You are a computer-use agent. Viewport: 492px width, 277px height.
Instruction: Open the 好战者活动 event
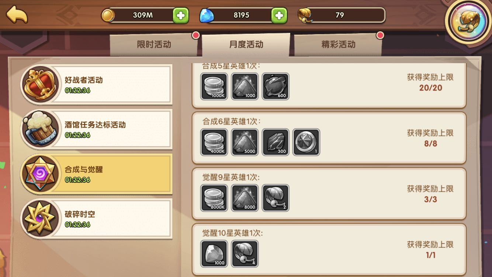97,85
